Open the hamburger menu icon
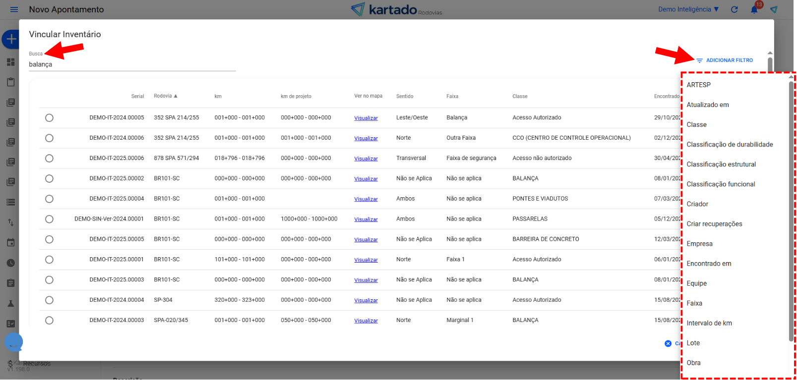797x380 pixels. 14,9
